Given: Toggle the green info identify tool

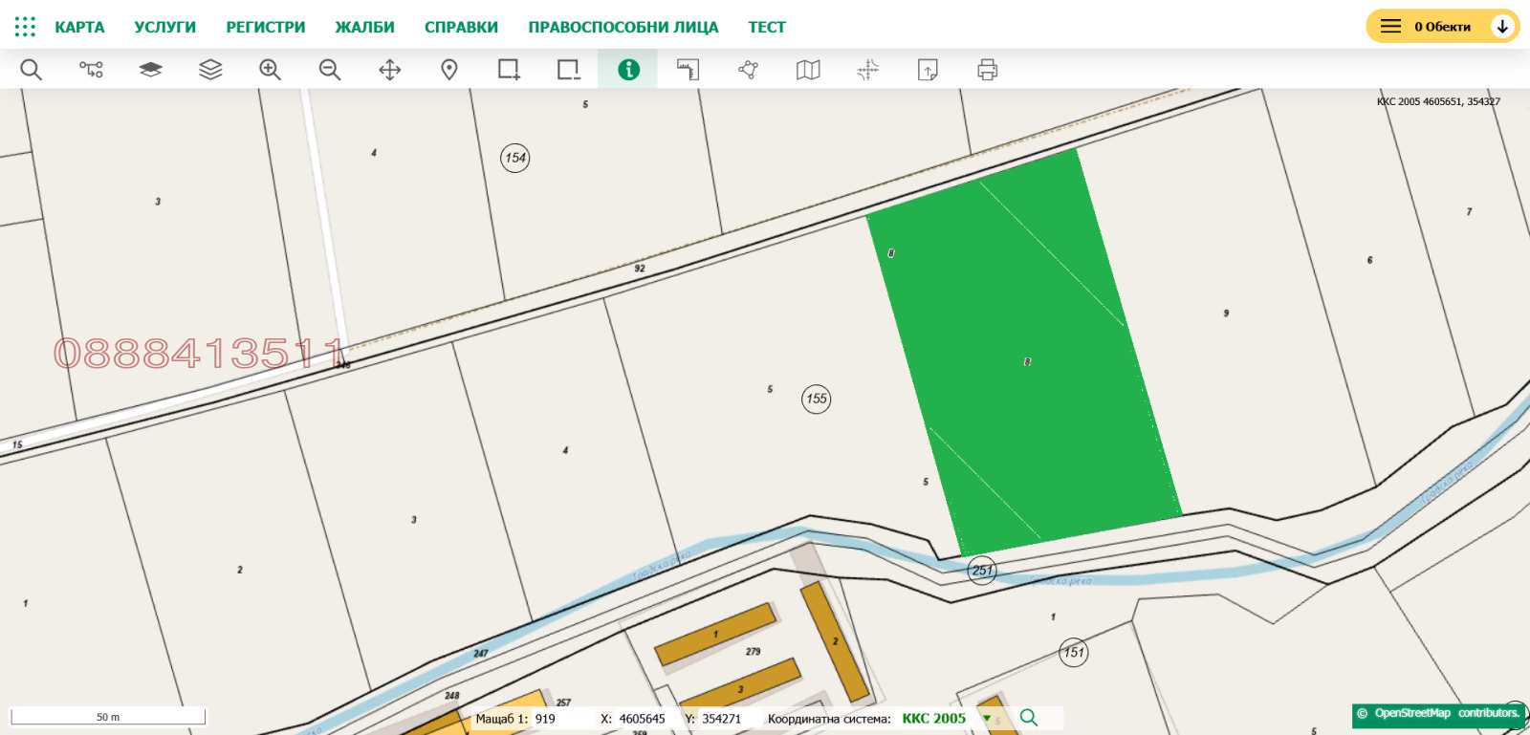Looking at the screenshot, I should point(628,70).
